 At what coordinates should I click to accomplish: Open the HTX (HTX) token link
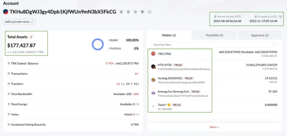165,65
